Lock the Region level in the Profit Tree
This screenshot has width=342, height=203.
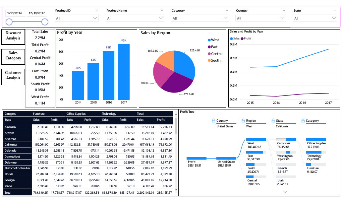tap(242, 120)
